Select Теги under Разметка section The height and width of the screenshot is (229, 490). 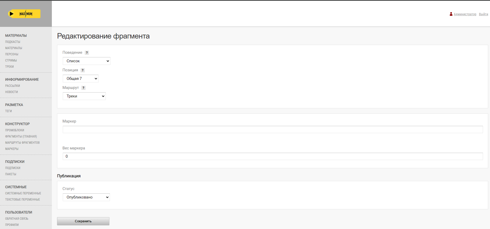click(9, 111)
